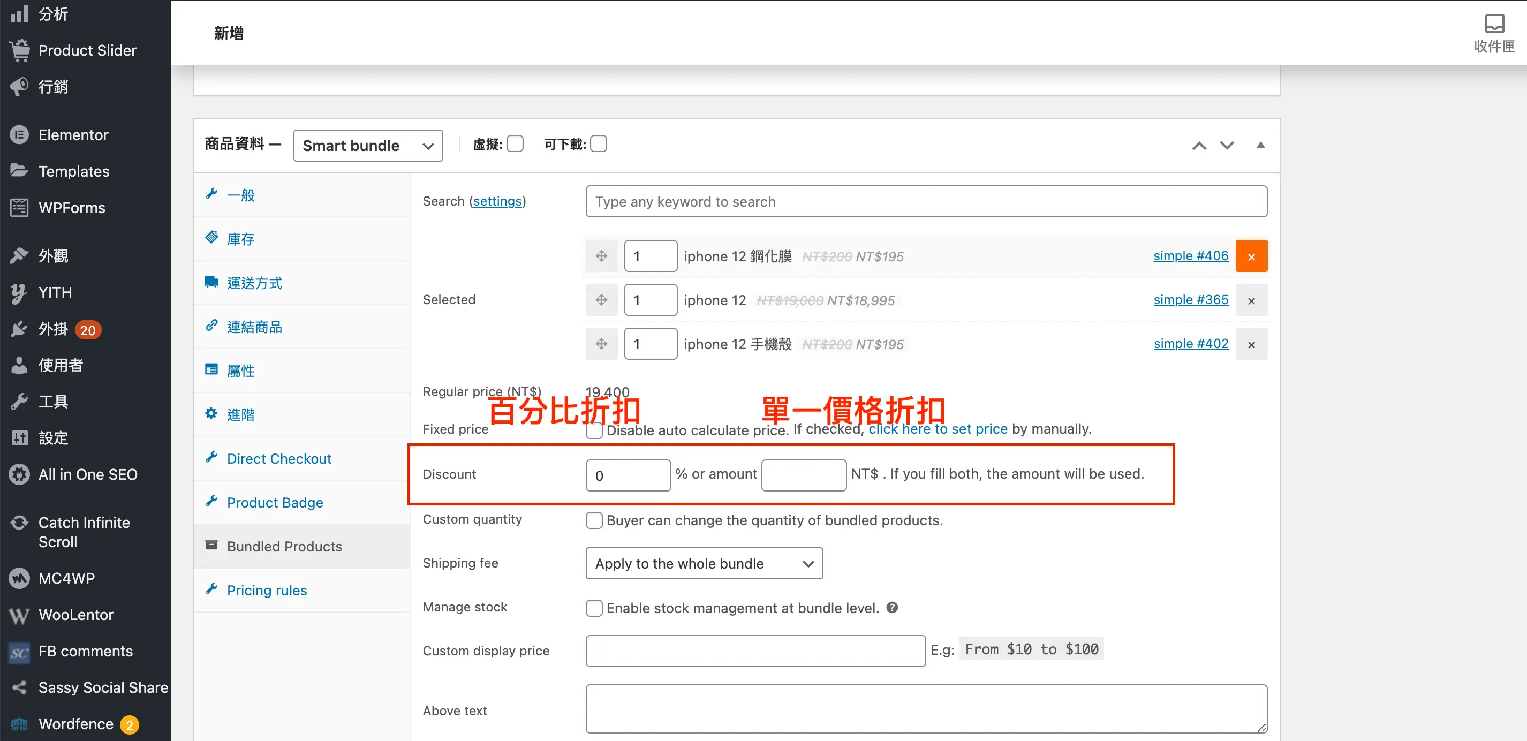Select the Bundled Products tab
Screen dimensions: 1527x741
pyautogui.click(x=302, y=546)
